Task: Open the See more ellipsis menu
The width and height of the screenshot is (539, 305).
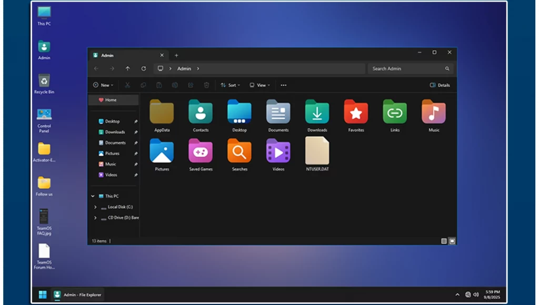Action: point(283,85)
